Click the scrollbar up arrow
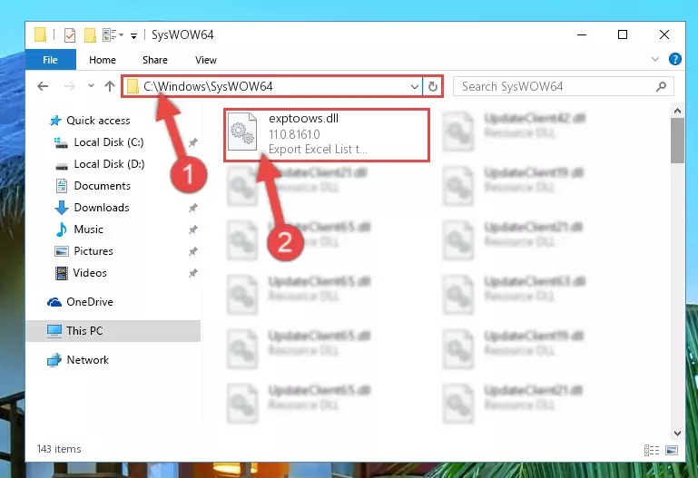The image size is (698, 478). tap(677, 111)
